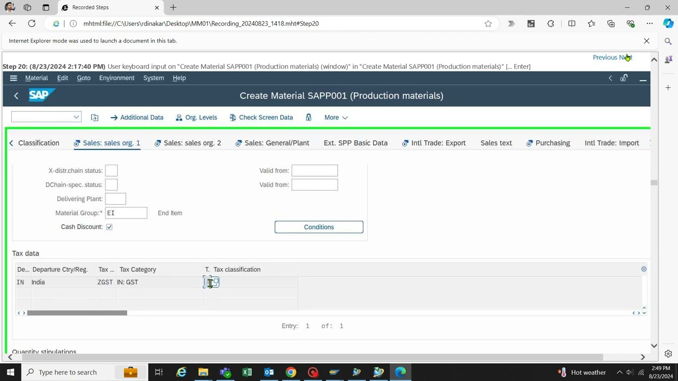This screenshot has width=678, height=381.
Task: Open the Selenium IDE extension icon
Action: (531, 23)
